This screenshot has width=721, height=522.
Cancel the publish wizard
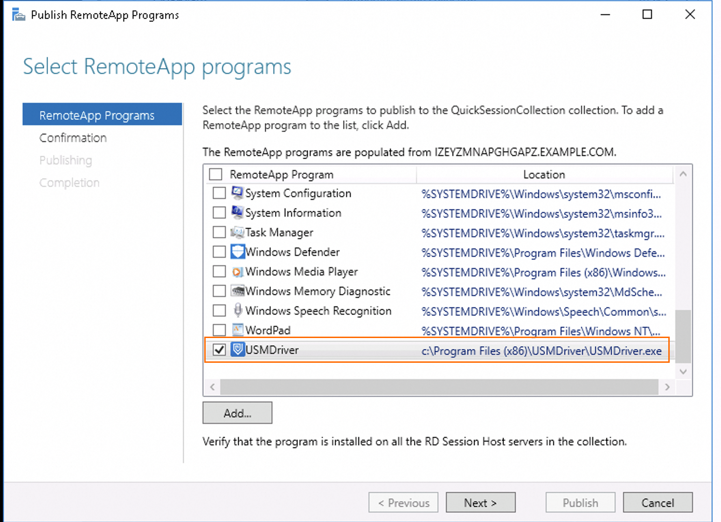click(658, 502)
